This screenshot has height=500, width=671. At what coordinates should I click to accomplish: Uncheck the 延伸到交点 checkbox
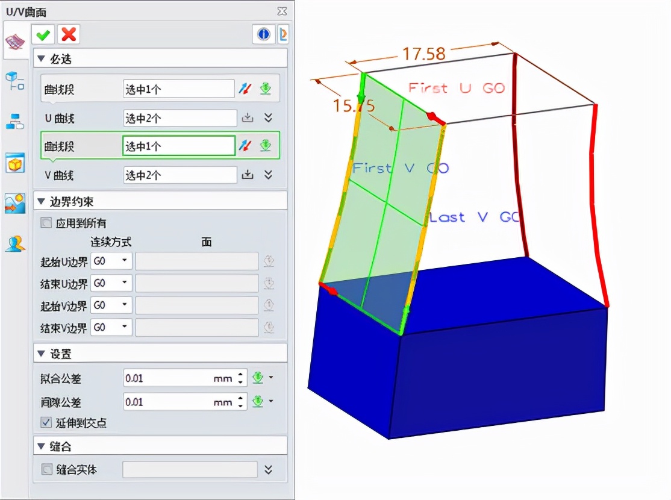(46, 422)
